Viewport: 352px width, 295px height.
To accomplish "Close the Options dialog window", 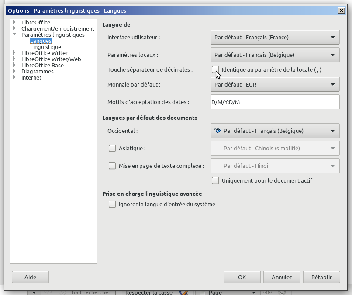I will 341,10.
